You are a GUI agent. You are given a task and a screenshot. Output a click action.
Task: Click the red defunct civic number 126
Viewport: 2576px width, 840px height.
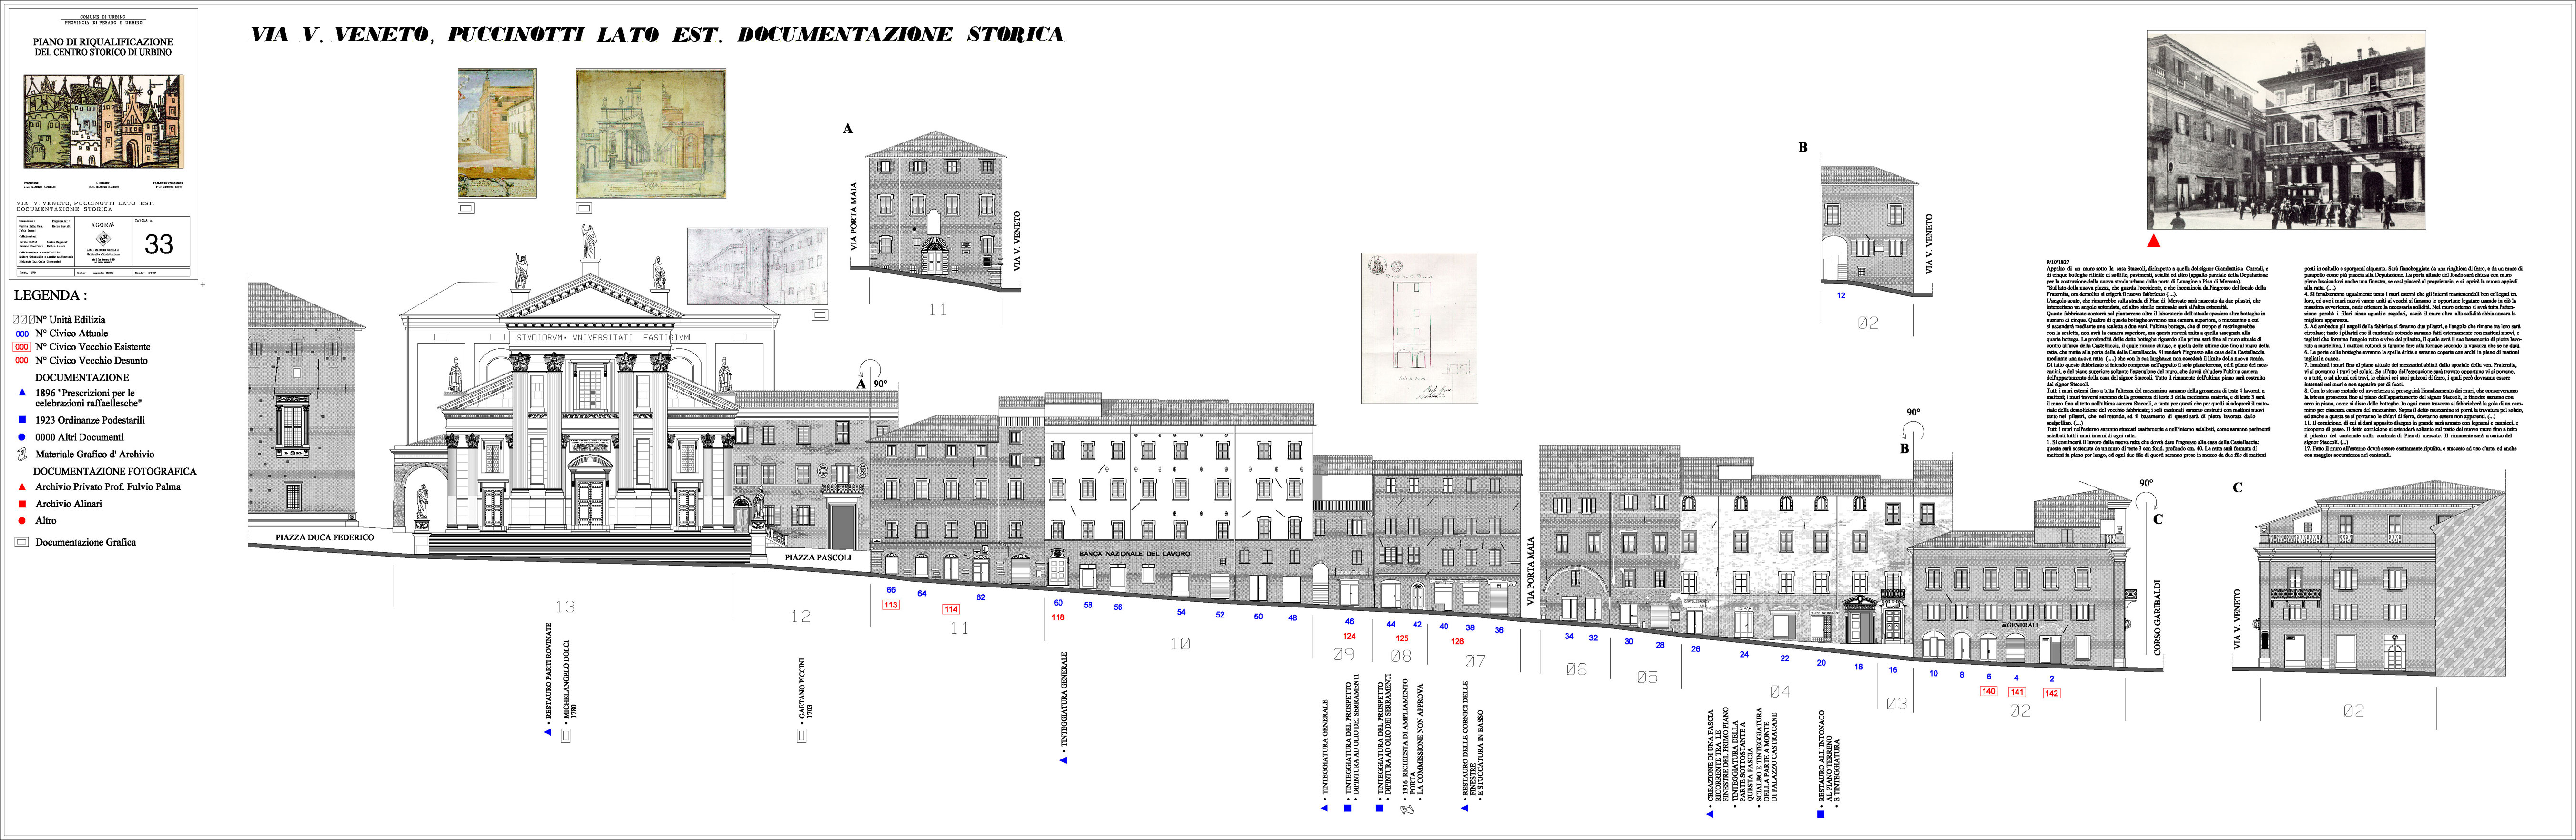1457,641
